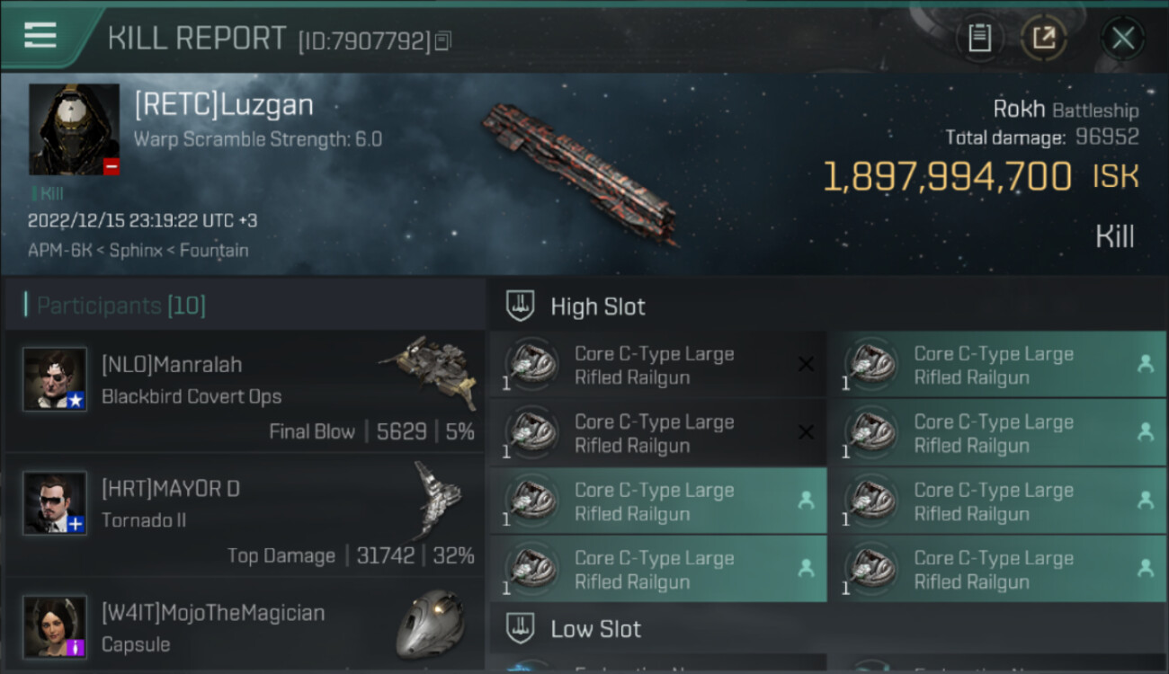Select MAYOR D's portrait
The width and height of the screenshot is (1169, 674).
click(x=55, y=502)
